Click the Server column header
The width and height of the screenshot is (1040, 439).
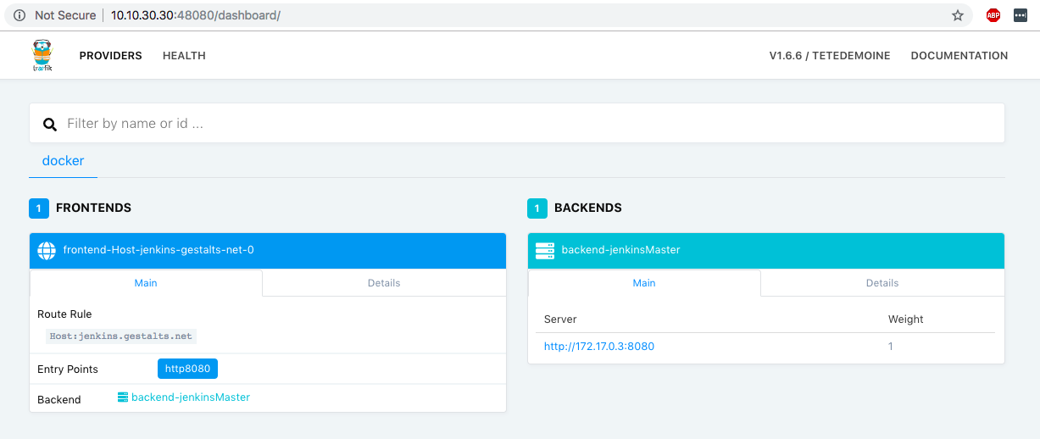(x=560, y=320)
